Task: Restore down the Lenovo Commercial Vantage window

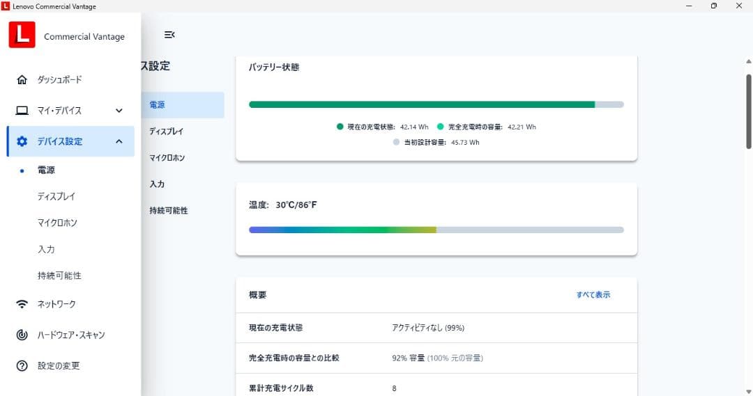Action: [x=714, y=6]
